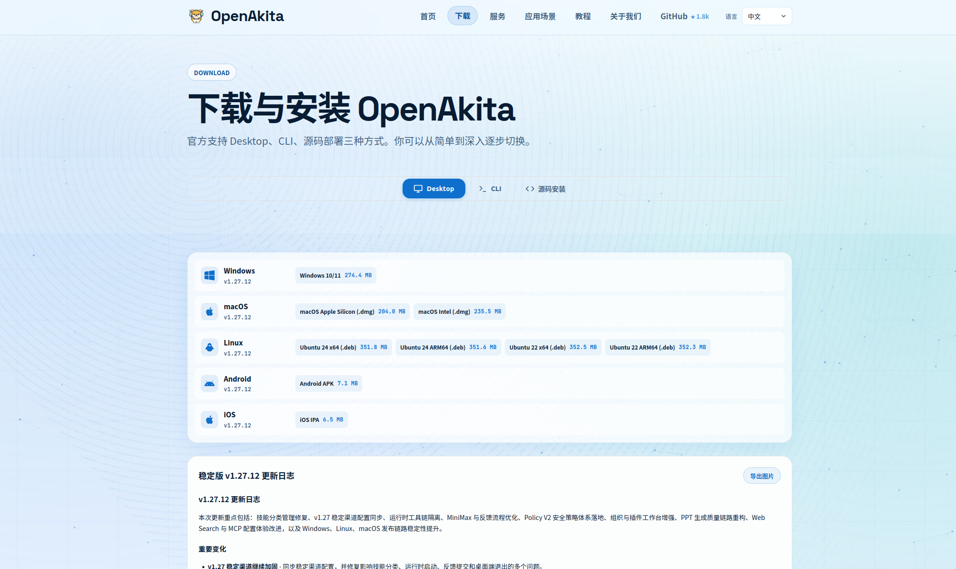Click the 稳定版 v1.27.12 更新日志 heading
The height and width of the screenshot is (569, 956).
tap(246, 476)
